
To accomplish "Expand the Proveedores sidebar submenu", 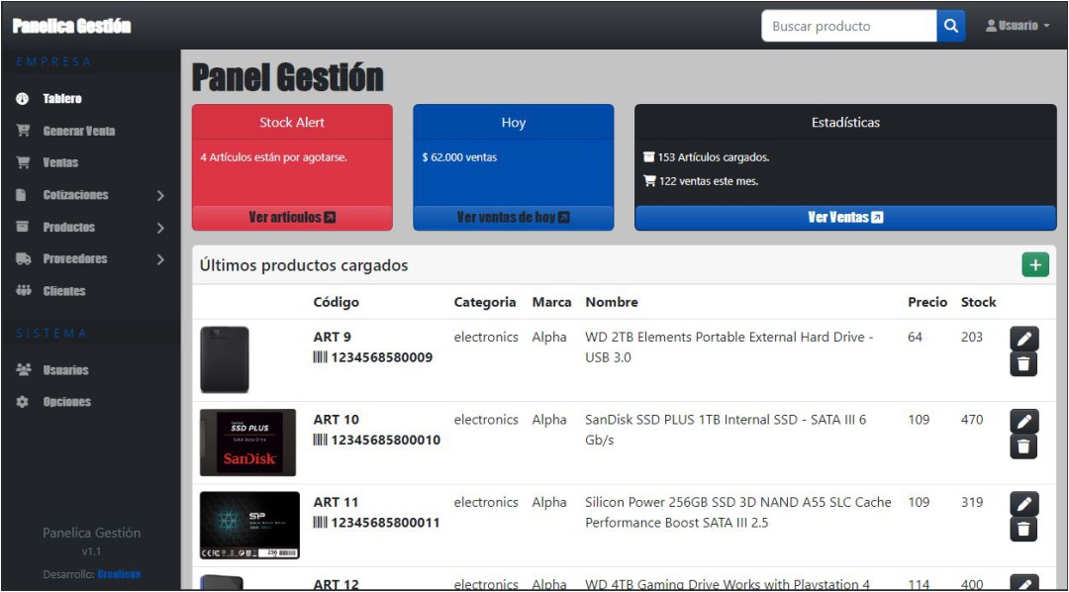I will (x=90, y=259).
